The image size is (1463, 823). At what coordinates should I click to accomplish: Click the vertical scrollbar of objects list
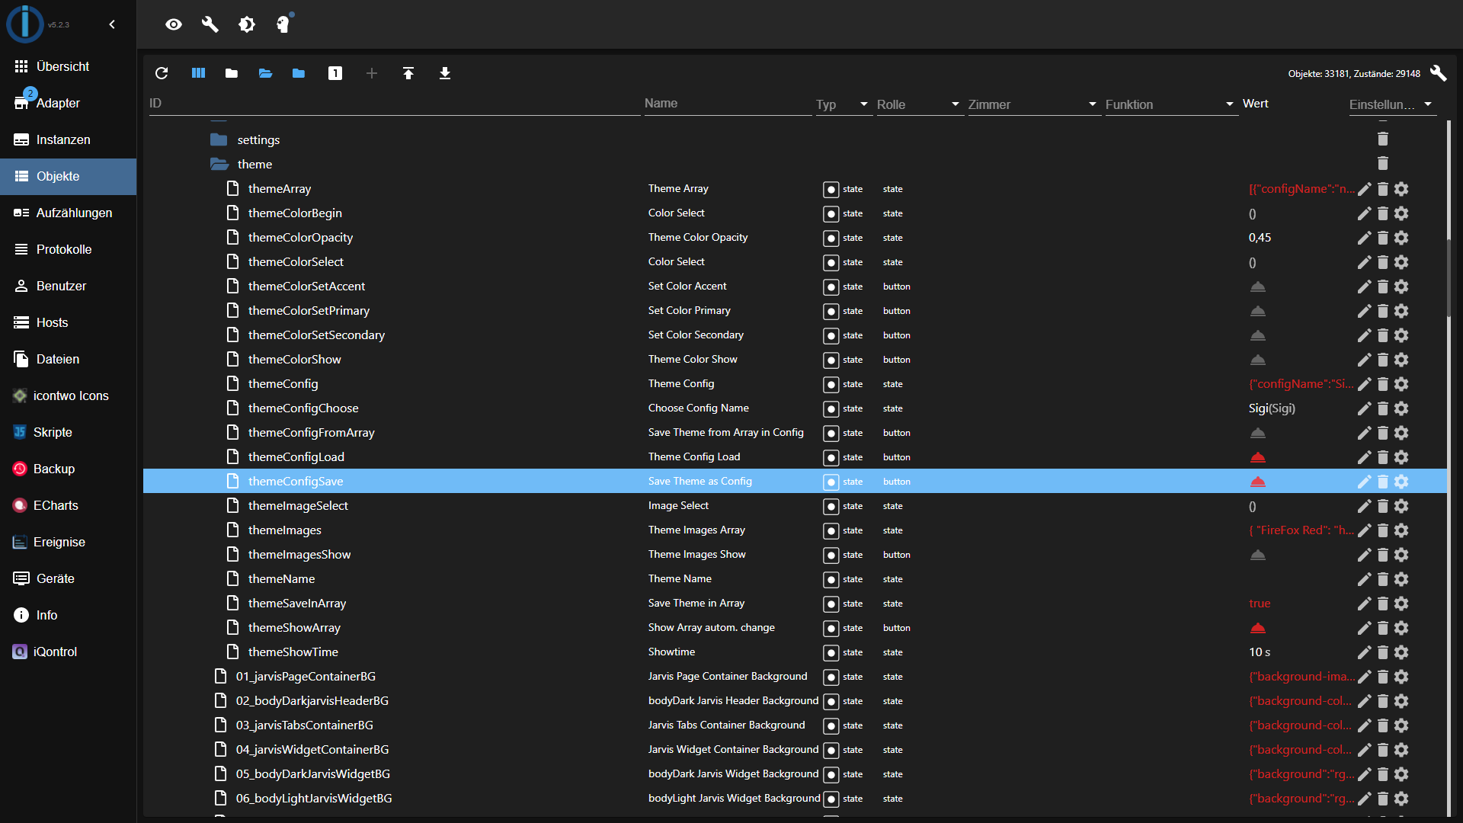coord(1449,277)
